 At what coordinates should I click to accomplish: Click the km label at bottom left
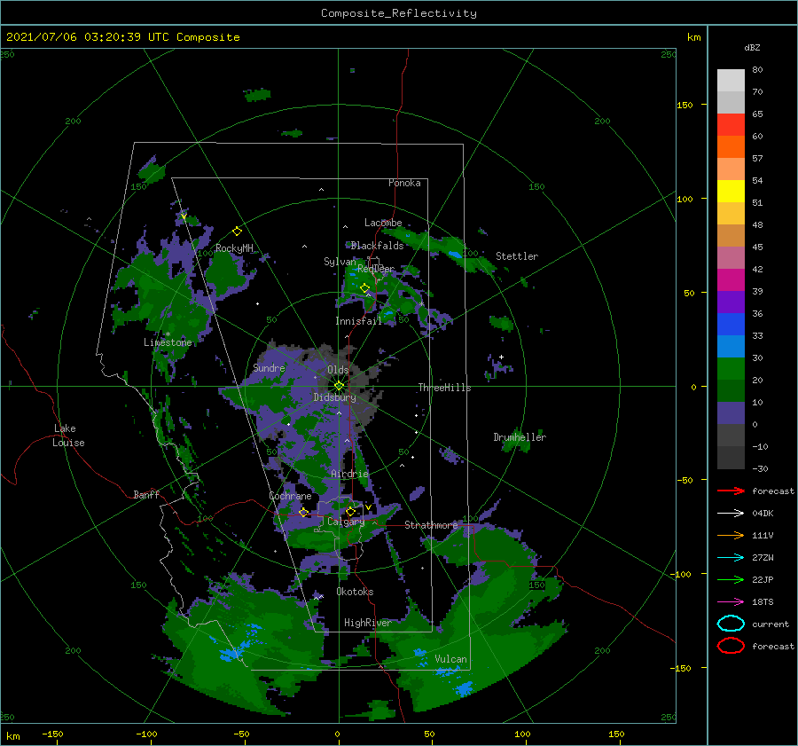pos(13,736)
